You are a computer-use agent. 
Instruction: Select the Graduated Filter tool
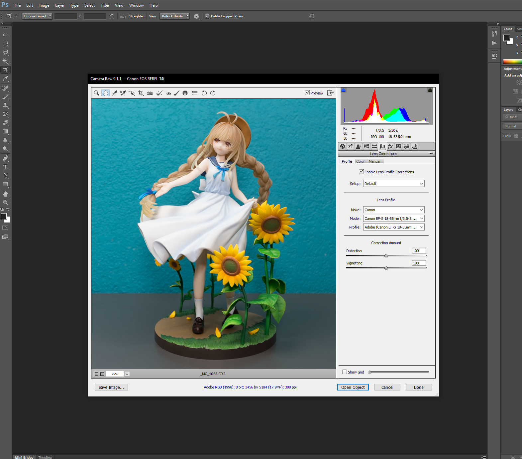tap(185, 93)
